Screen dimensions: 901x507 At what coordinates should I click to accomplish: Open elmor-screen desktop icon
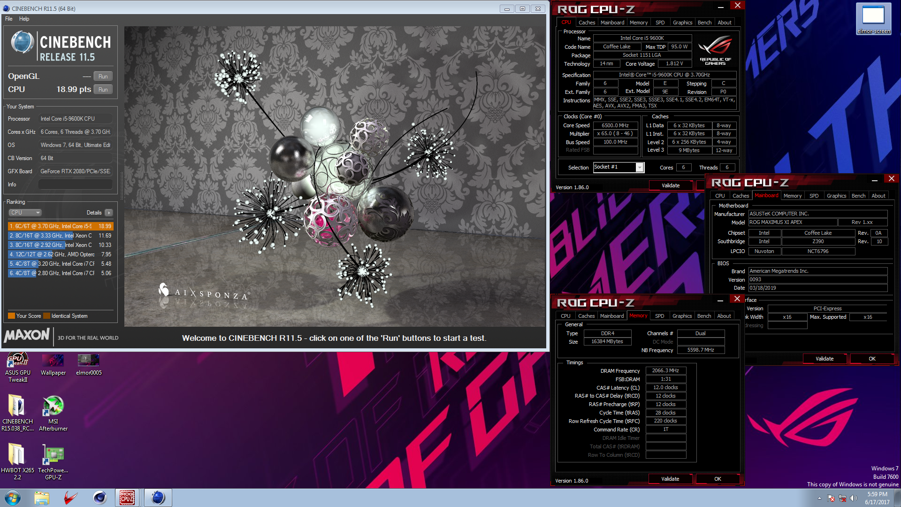873,19
